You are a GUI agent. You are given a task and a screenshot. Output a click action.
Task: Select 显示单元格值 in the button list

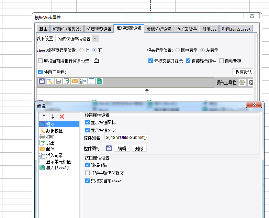coord(59,162)
